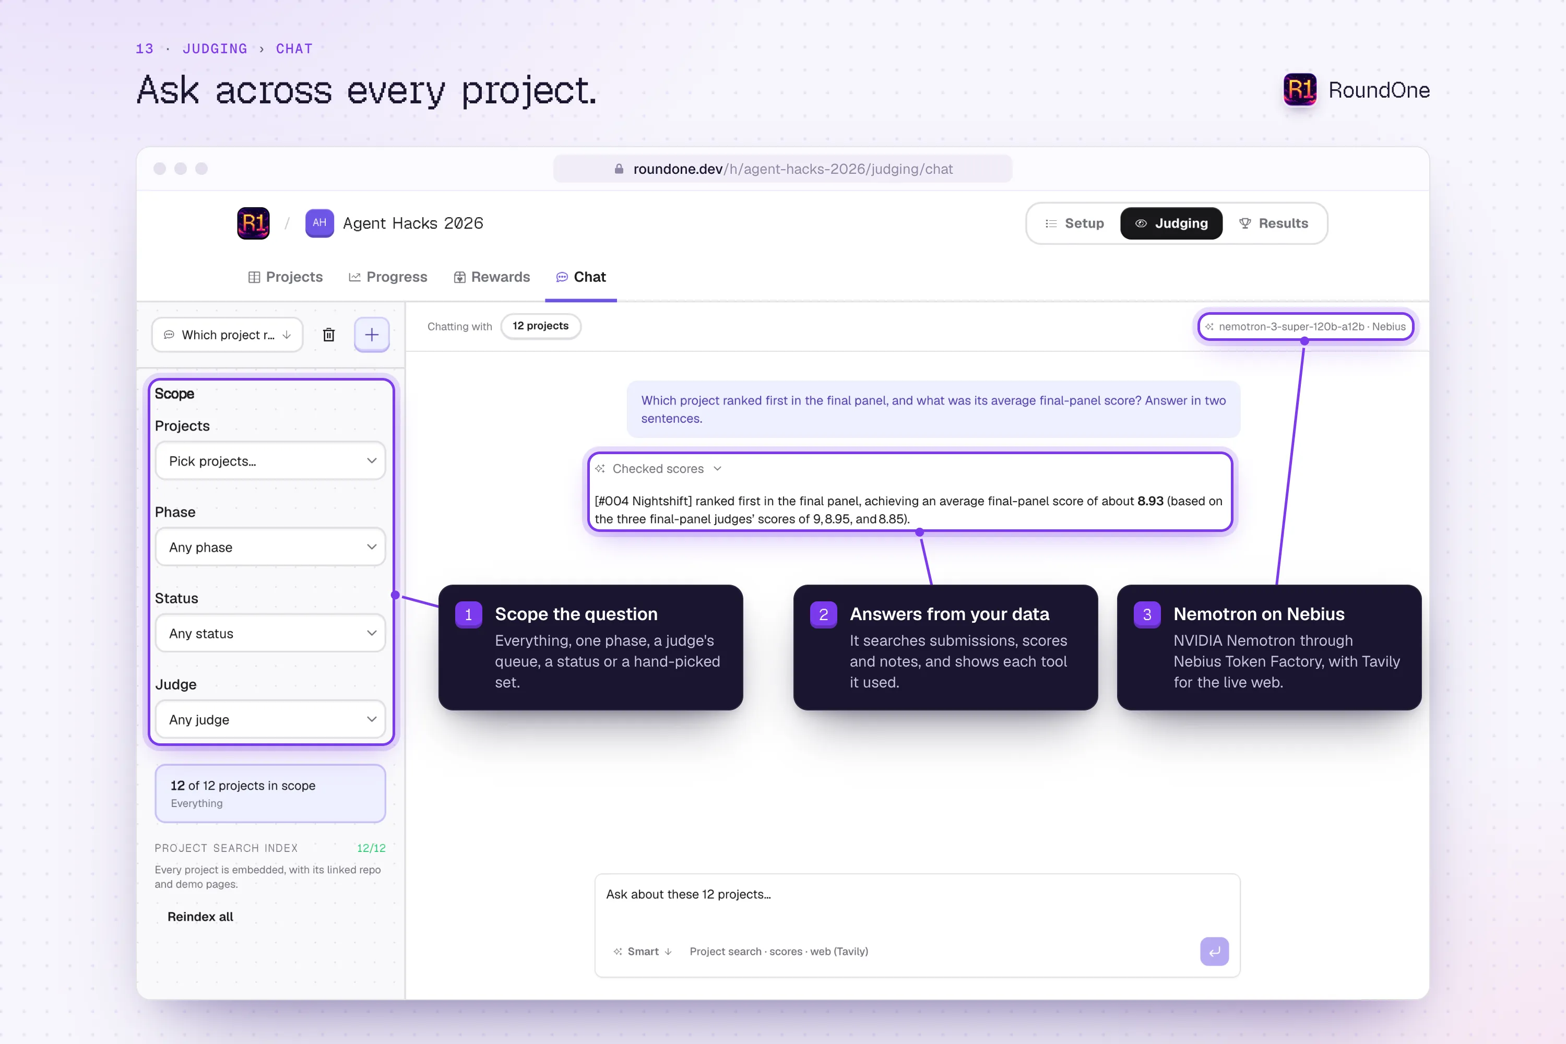The width and height of the screenshot is (1566, 1044).
Task: Select the Chat tab
Action: (x=580, y=277)
